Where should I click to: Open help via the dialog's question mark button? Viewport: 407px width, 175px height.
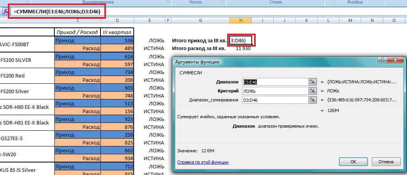coord(382,60)
